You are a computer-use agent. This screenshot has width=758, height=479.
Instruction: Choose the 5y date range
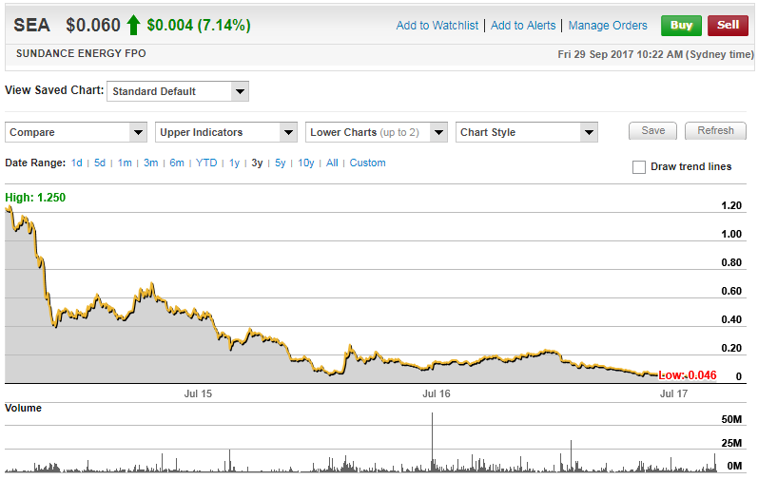click(281, 163)
